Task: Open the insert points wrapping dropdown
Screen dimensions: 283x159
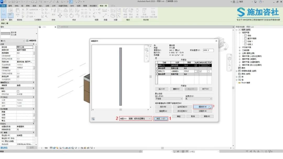Action: pos(169,99)
